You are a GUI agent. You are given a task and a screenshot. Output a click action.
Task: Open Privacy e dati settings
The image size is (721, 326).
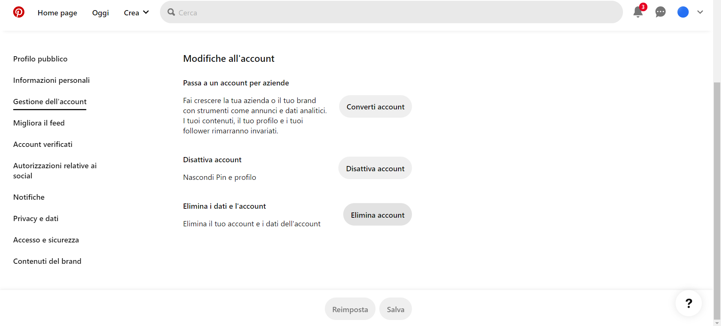pos(36,218)
